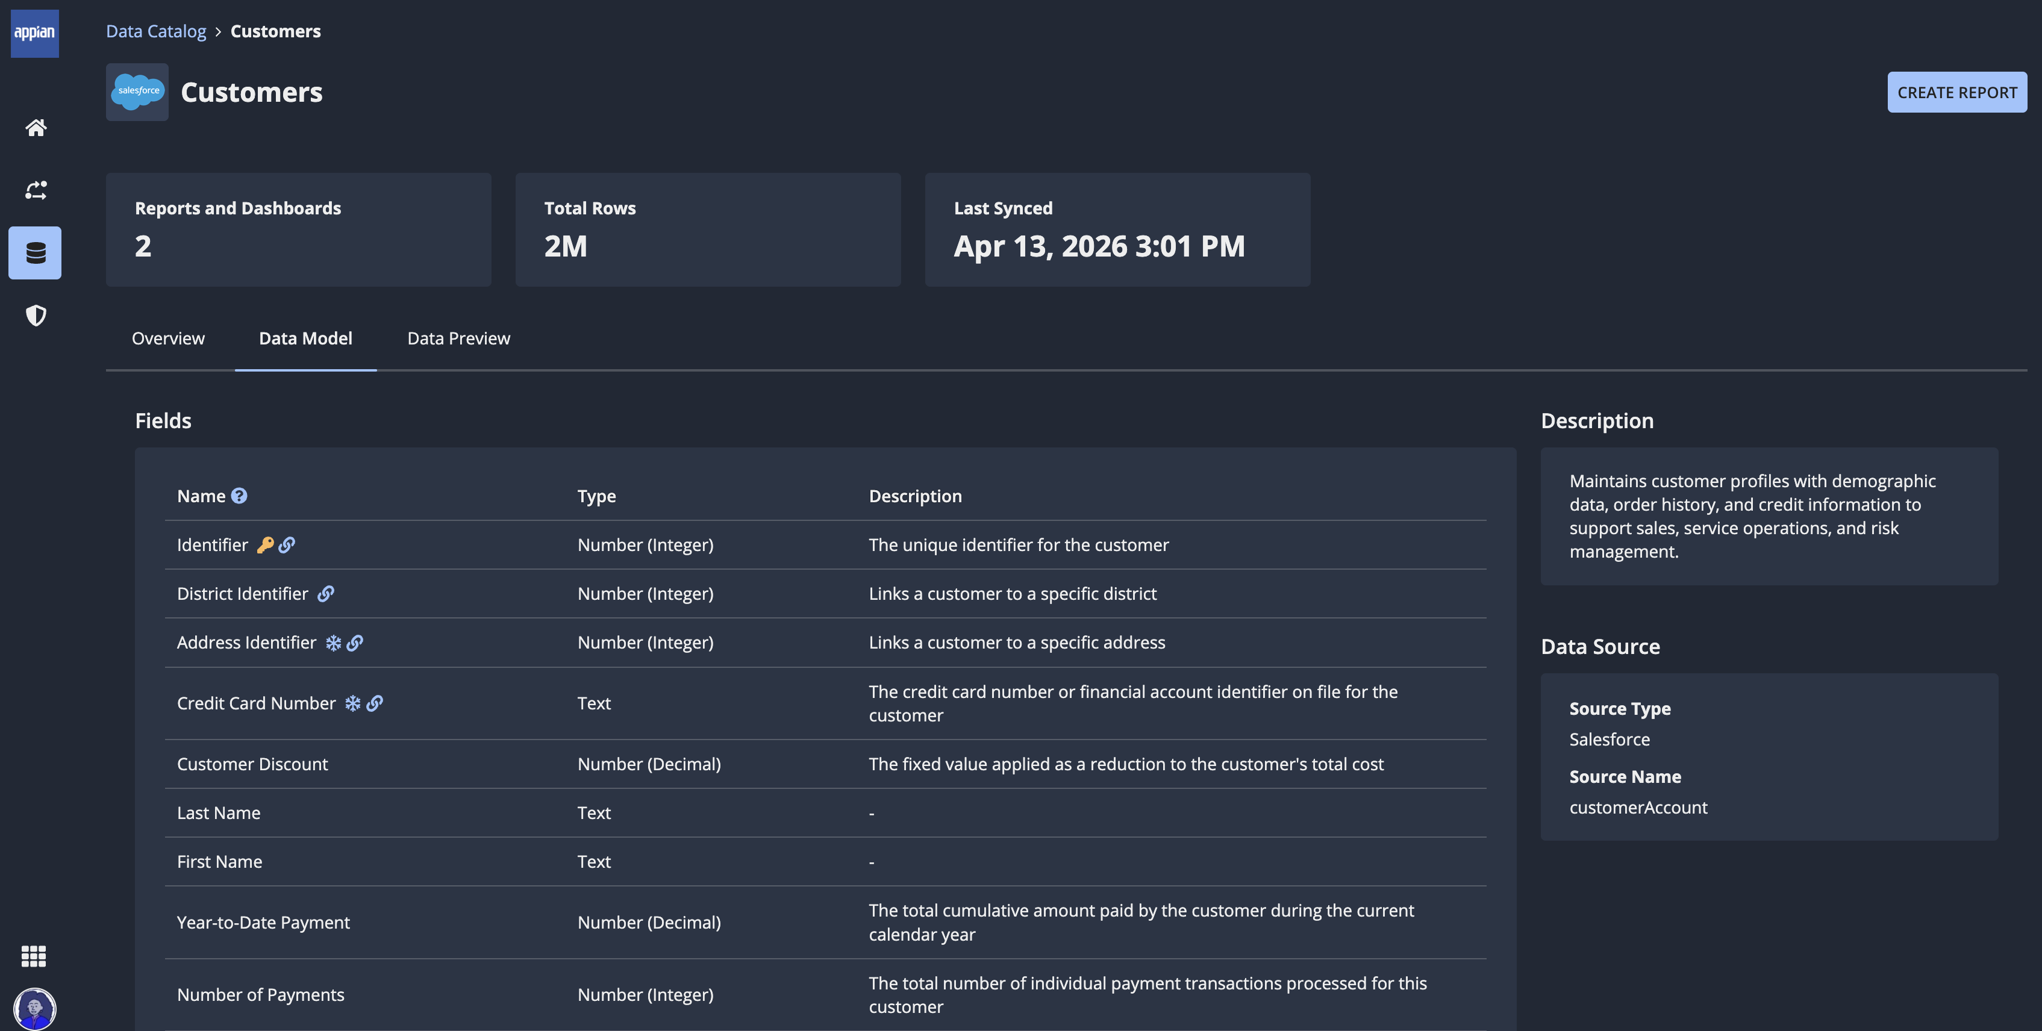This screenshot has height=1031, width=2042.
Task: Click Number (Decimal) type for Customer Discount
Action: pyautogui.click(x=649, y=764)
